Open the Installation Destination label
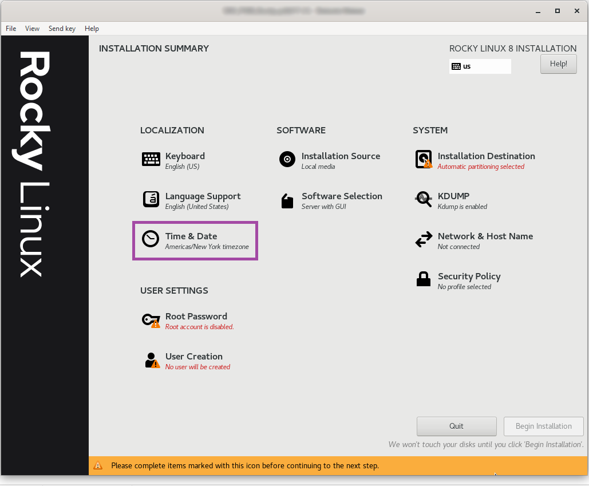The height and width of the screenshot is (486, 589). [487, 156]
